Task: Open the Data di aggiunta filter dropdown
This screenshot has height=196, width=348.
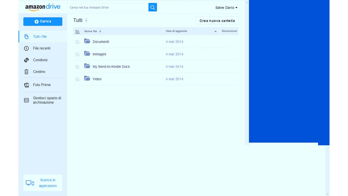Action: click(x=216, y=31)
